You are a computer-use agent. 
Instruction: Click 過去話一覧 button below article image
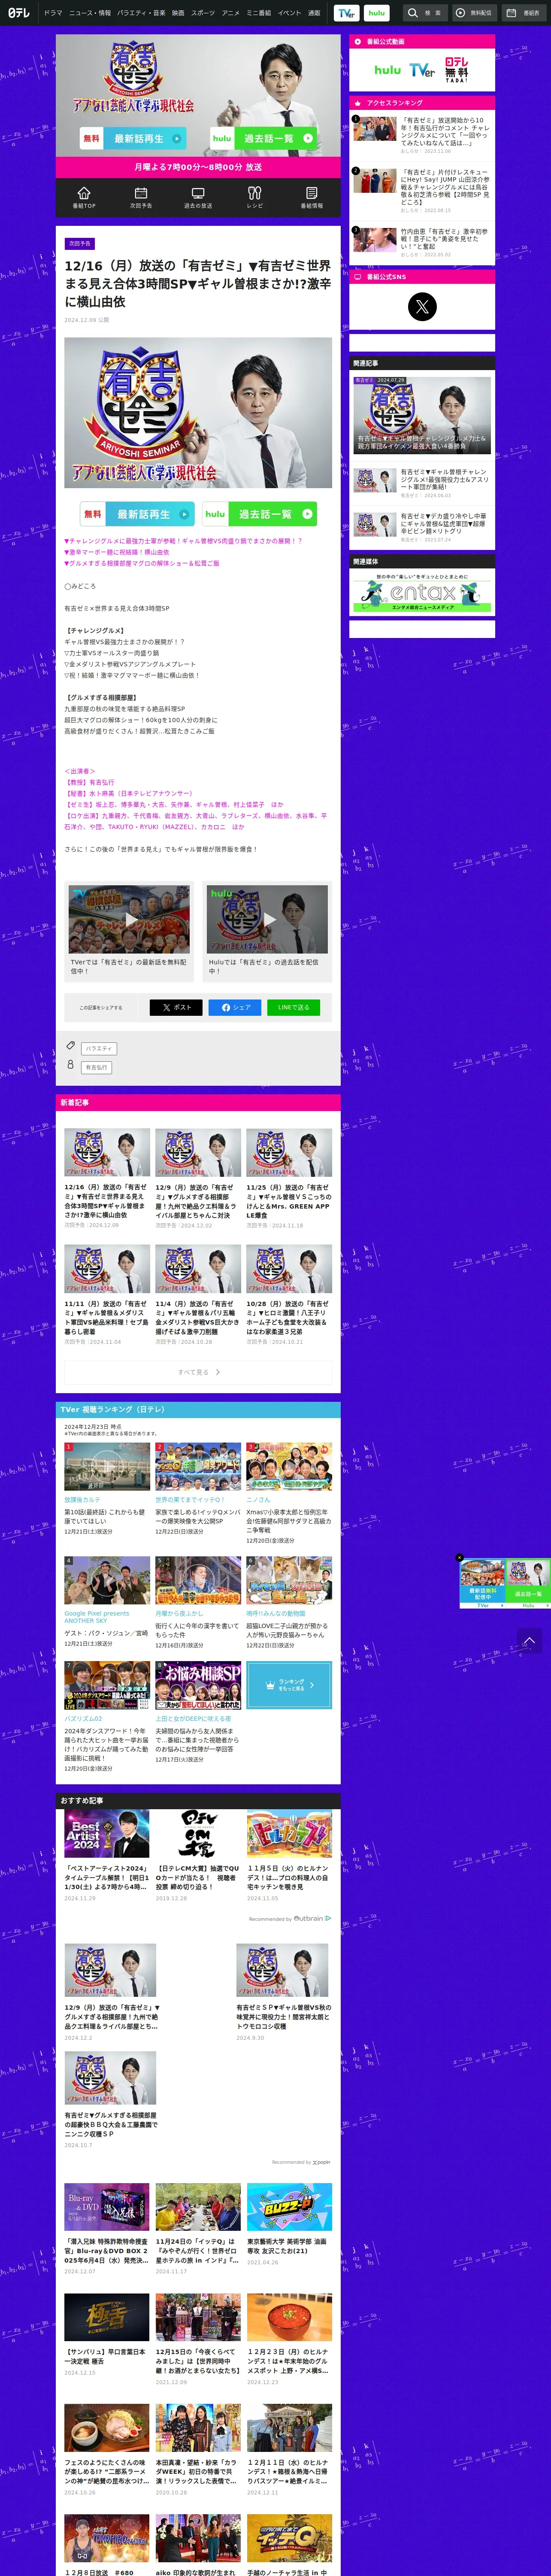click(x=260, y=514)
